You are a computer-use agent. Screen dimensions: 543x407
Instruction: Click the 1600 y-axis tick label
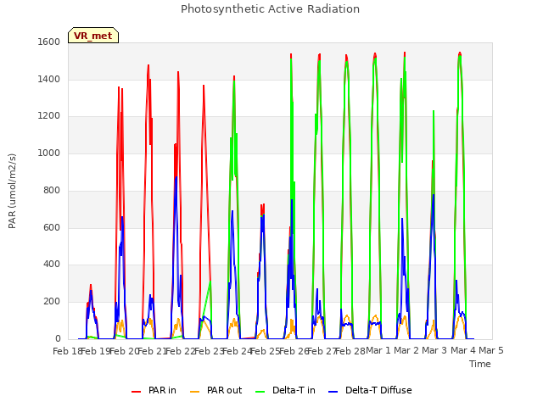point(49,42)
